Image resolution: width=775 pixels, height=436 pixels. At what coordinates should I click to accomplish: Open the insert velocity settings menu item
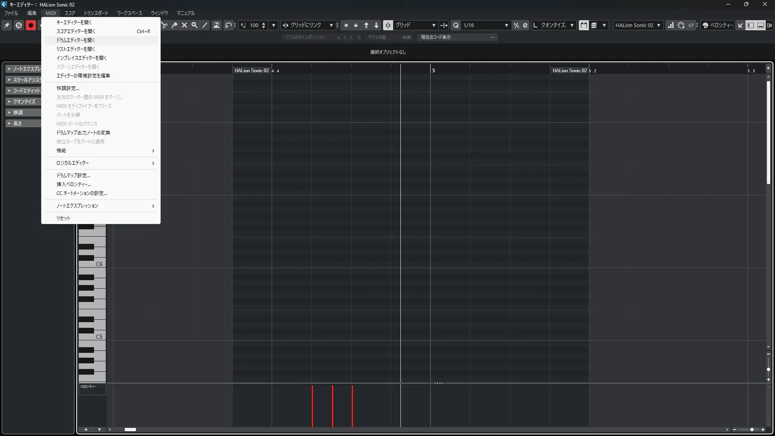pyautogui.click(x=74, y=184)
